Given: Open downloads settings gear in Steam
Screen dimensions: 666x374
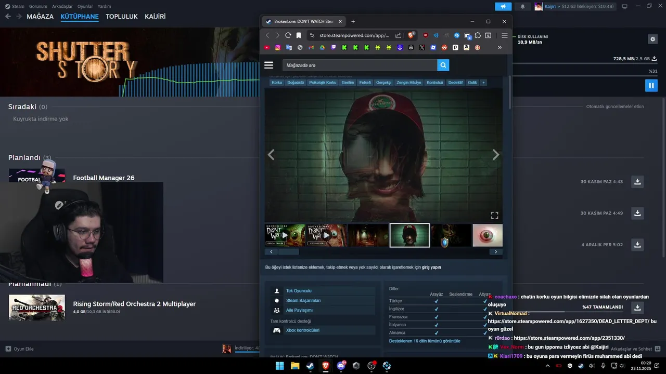Looking at the screenshot, I should (x=652, y=39).
